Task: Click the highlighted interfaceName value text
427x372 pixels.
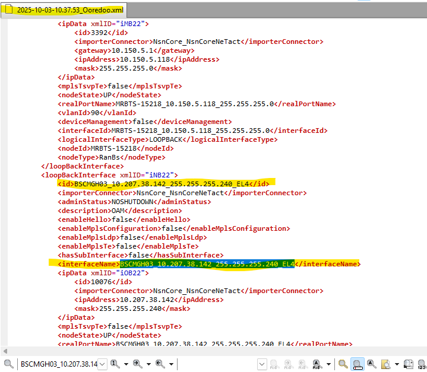Action: 207,264
